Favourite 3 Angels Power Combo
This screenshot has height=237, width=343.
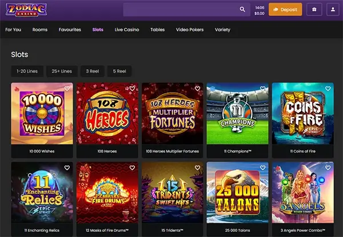coord(328,167)
